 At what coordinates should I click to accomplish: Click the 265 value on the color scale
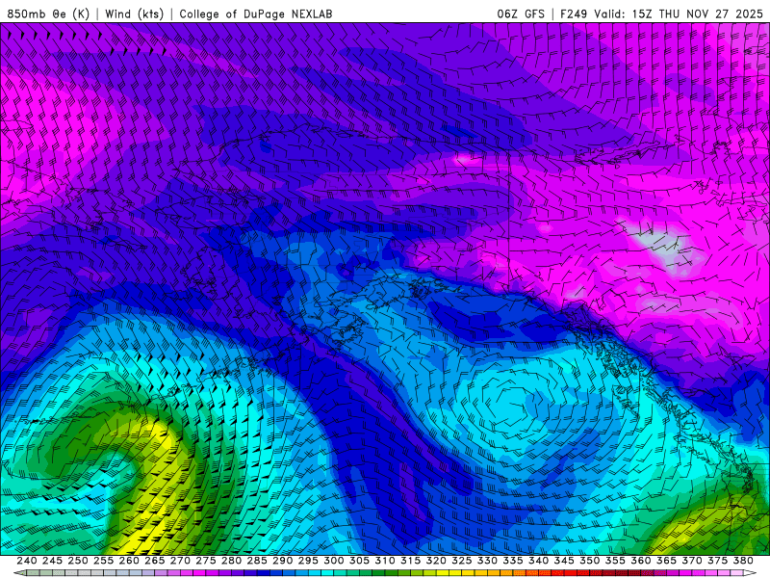[x=155, y=561]
